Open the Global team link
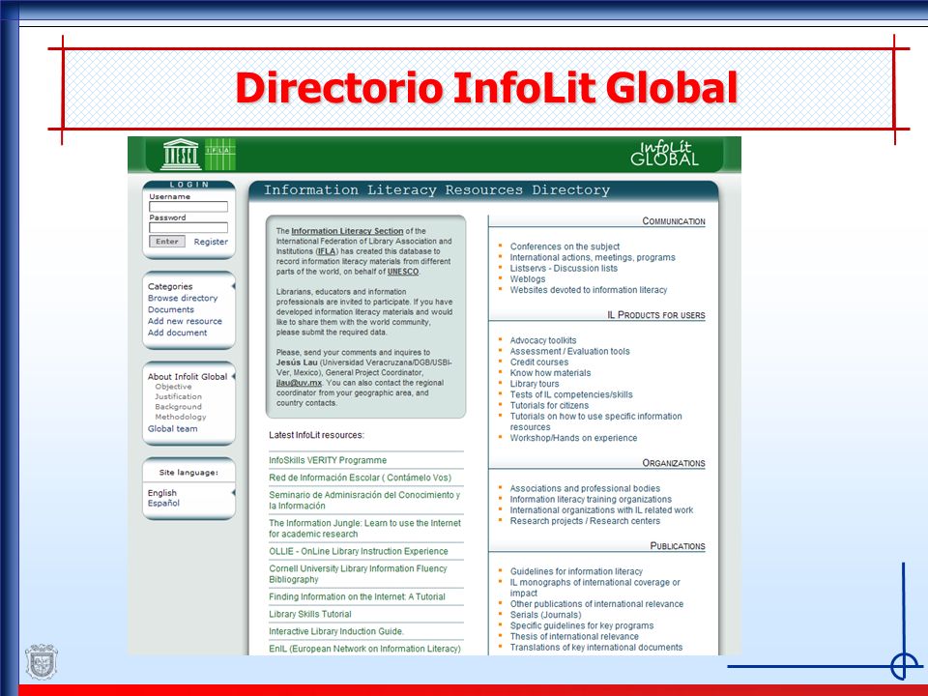This screenshot has width=928, height=696. coord(172,428)
